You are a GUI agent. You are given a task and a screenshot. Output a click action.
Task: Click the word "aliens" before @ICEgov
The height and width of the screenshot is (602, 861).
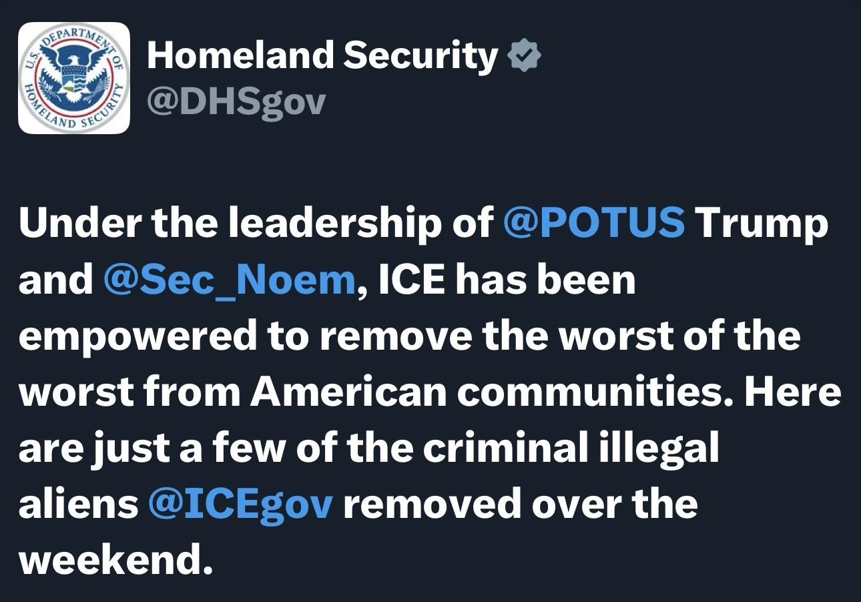(x=78, y=505)
